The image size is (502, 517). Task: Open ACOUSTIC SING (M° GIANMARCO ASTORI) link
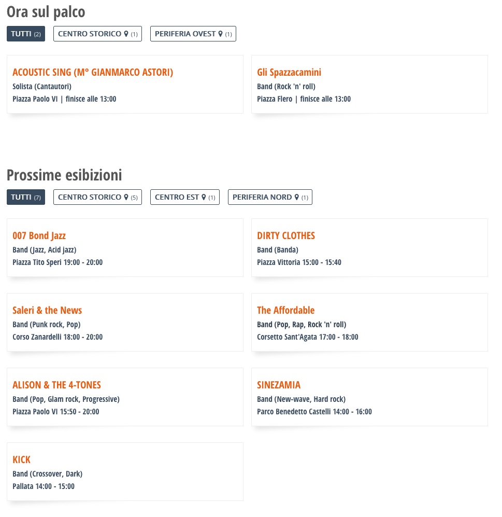(x=93, y=72)
